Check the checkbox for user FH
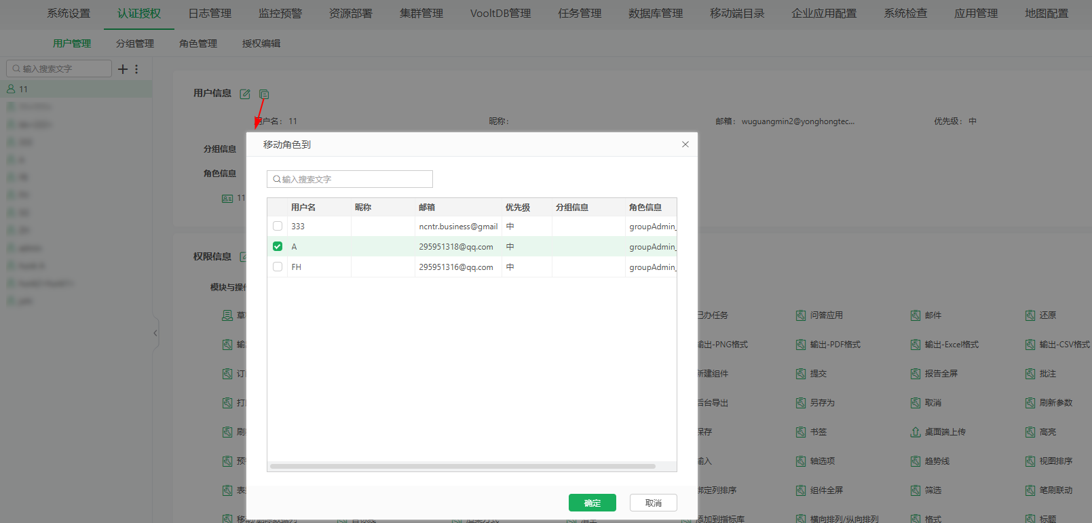This screenshot has height=523, width=1092. pos(278,267)
